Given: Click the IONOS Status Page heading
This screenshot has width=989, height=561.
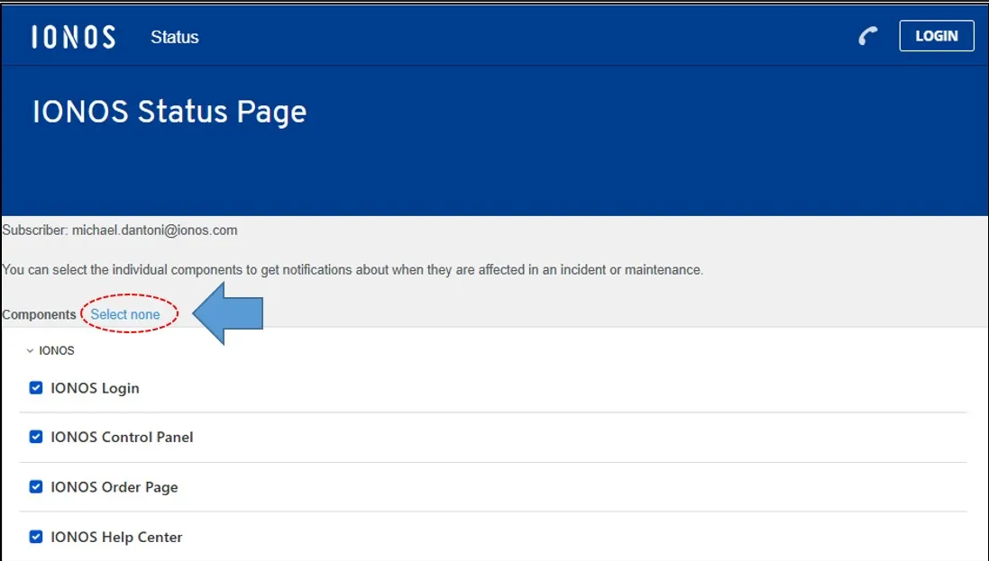Looking at the screenshot, I should point(169,112).
